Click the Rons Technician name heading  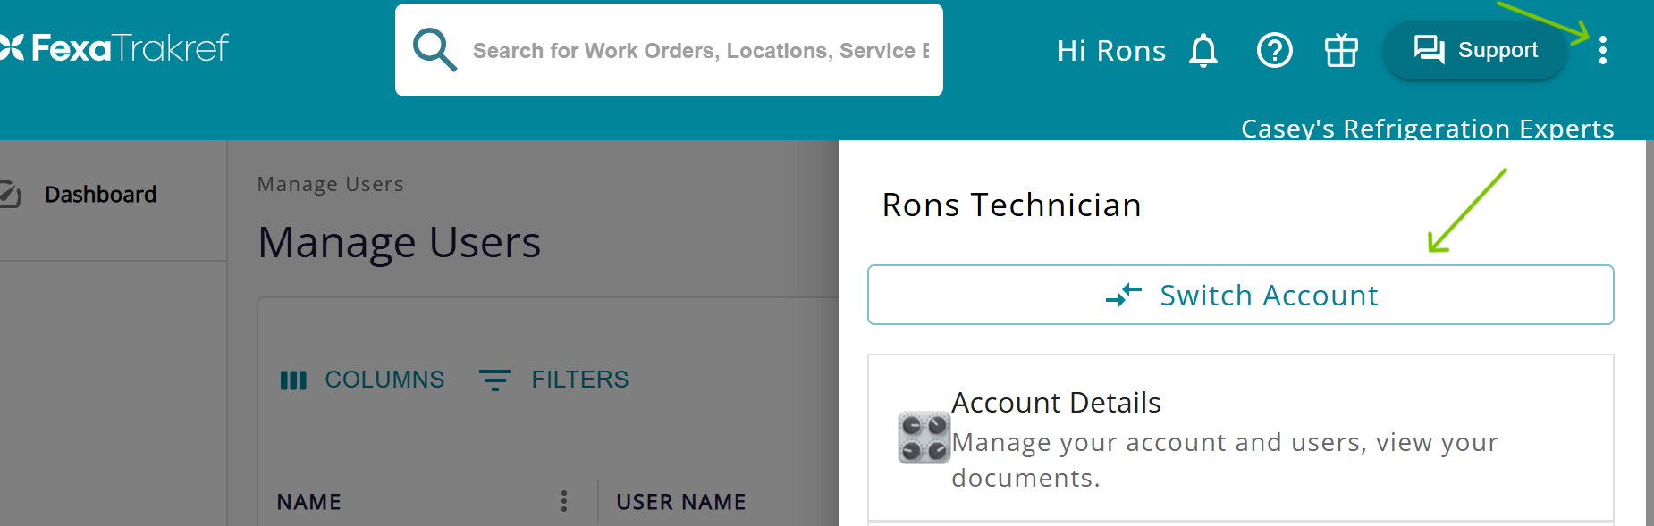(1011, 205)
